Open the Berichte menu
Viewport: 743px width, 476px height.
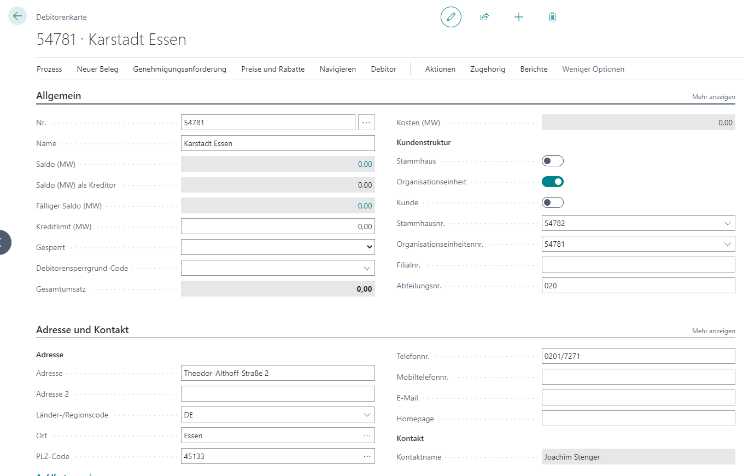tap(534, 69)
